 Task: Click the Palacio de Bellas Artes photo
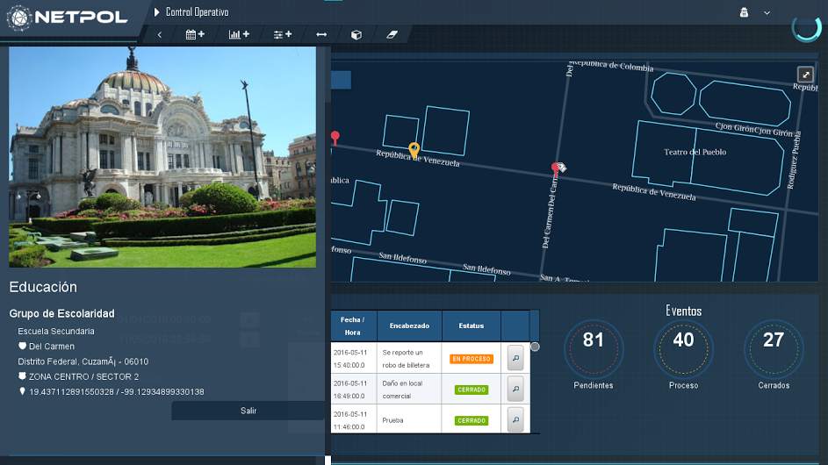(162, 157)
